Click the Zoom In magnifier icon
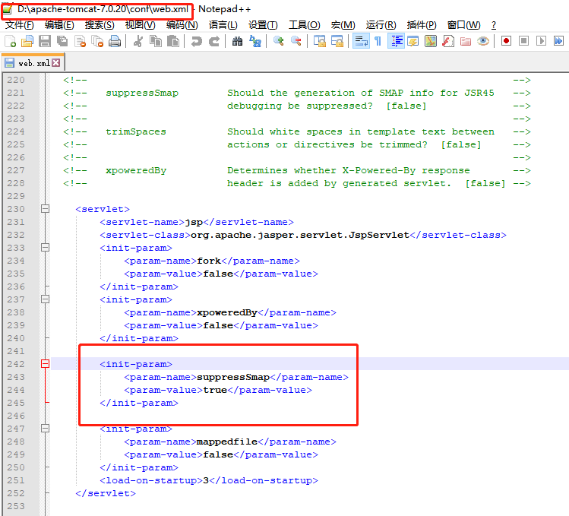 pos(278,41)
